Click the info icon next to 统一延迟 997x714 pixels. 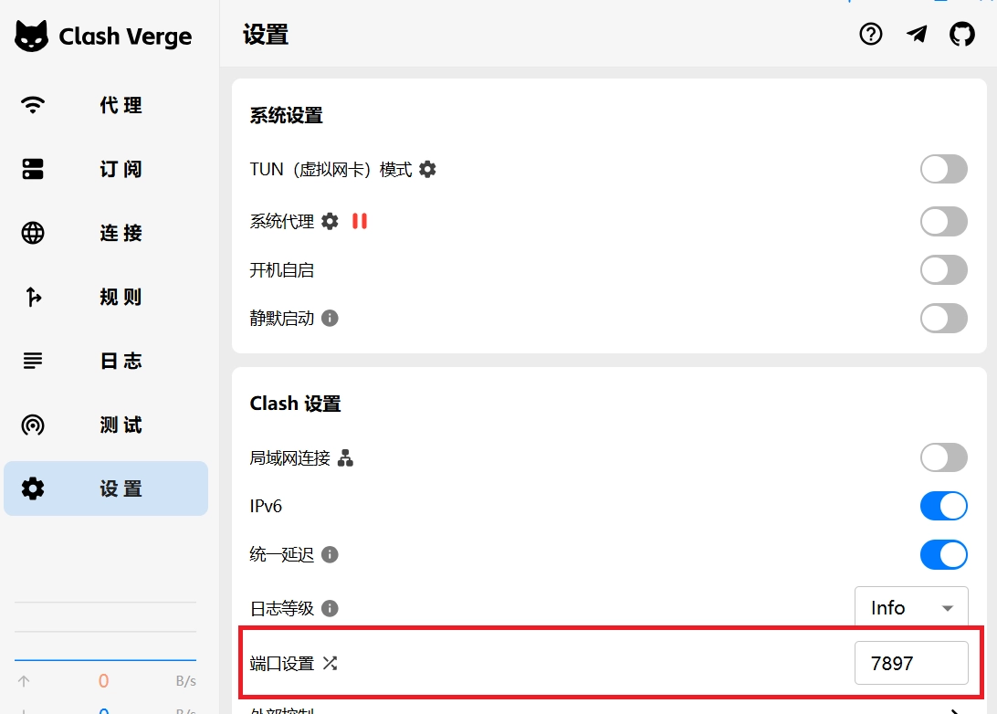[330, 554]
